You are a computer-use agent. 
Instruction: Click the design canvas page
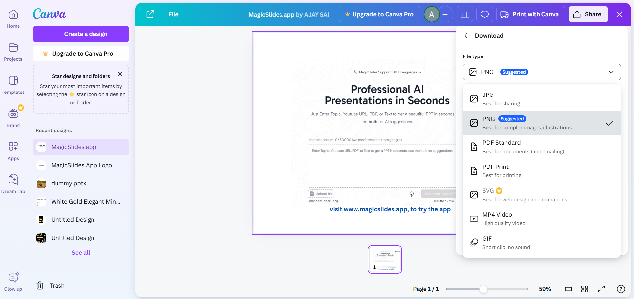(354, 133)
